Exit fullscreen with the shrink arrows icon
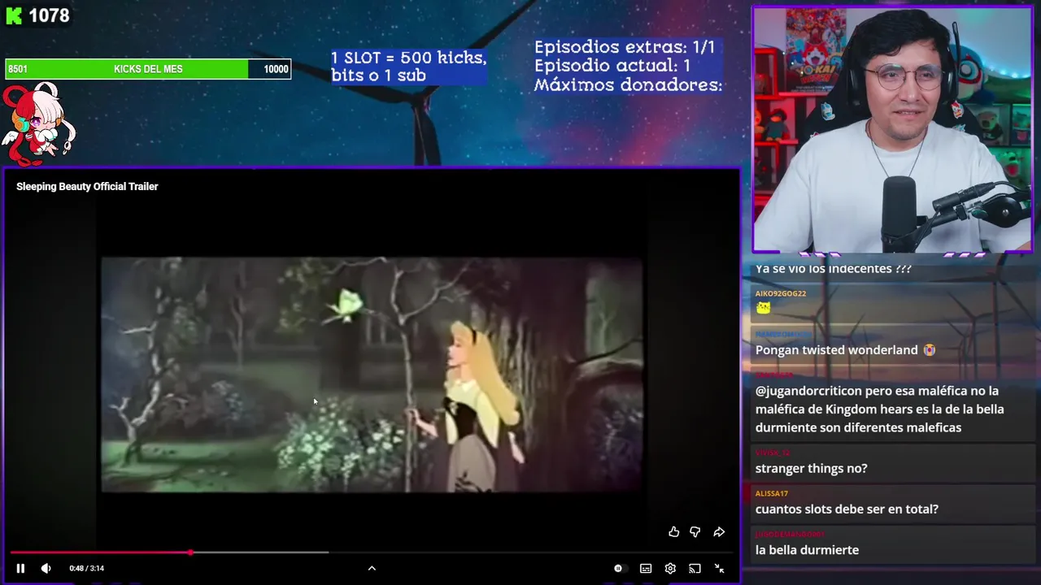This screenshot has height=585, width=1041. click(x=719, y=569)
